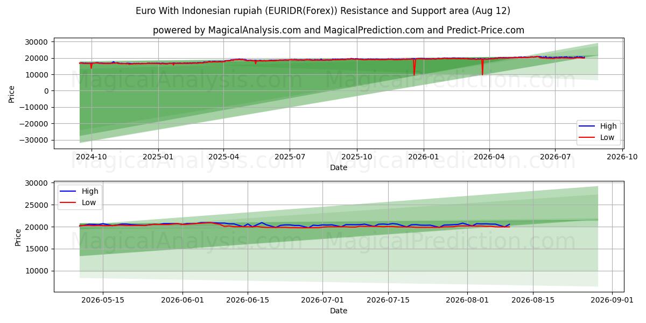Click 'High' in the top chart legend
This screenshot has width=646, height=323.
[x=608, y=127]
